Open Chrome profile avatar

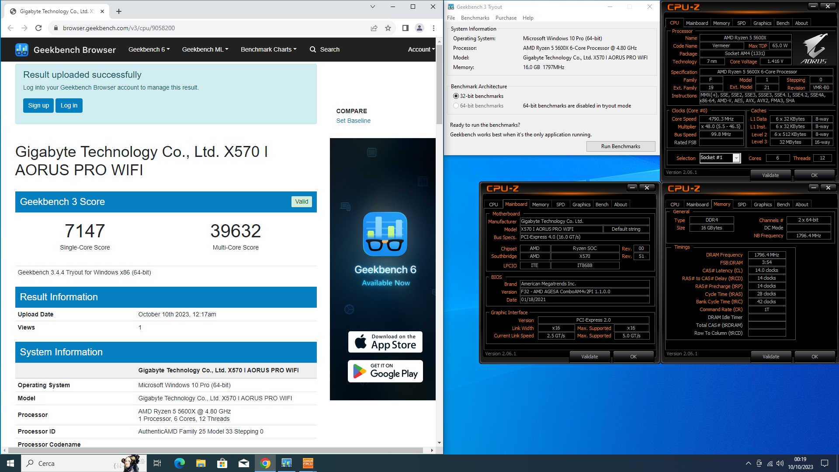point(419,28)
